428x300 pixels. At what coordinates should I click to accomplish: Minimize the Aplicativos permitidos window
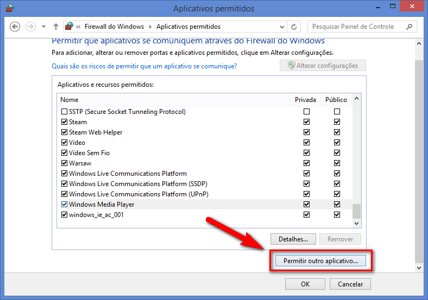point(378,7)
